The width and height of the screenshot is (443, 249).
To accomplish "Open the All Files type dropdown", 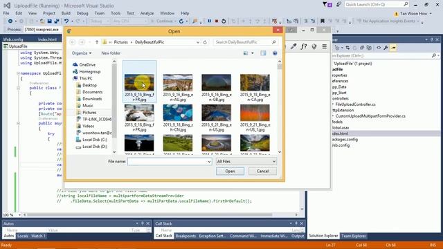I will pos(246,161).
